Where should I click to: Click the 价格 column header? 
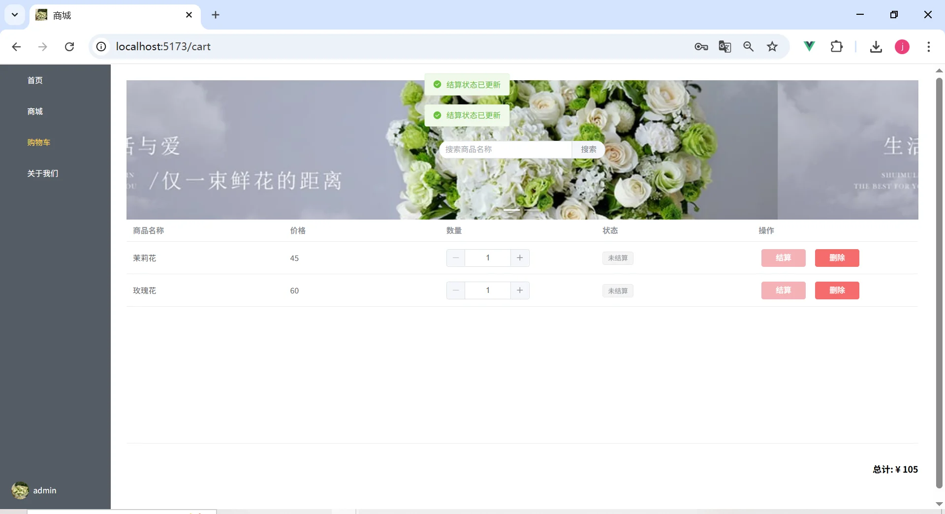[298, 230]
